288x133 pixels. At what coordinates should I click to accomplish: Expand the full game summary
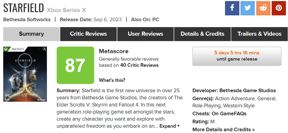point(169,126)
